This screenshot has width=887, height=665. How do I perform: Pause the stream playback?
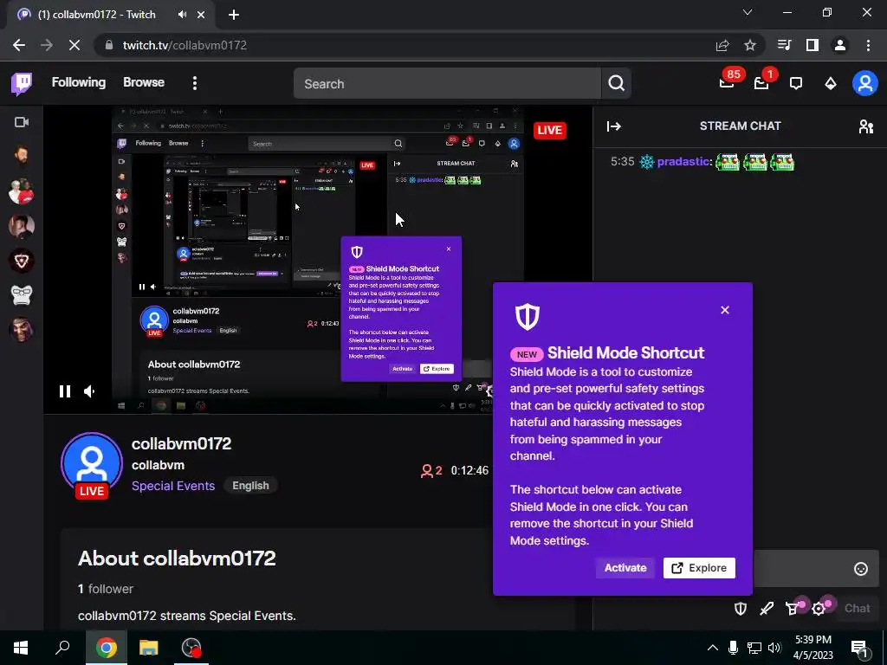[x=65, y=391]
